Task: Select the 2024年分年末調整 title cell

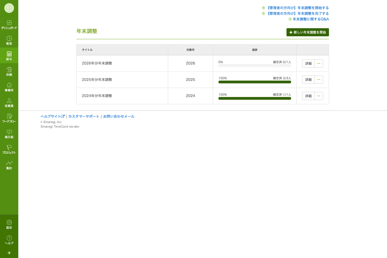Action: (x=122, y=96)
